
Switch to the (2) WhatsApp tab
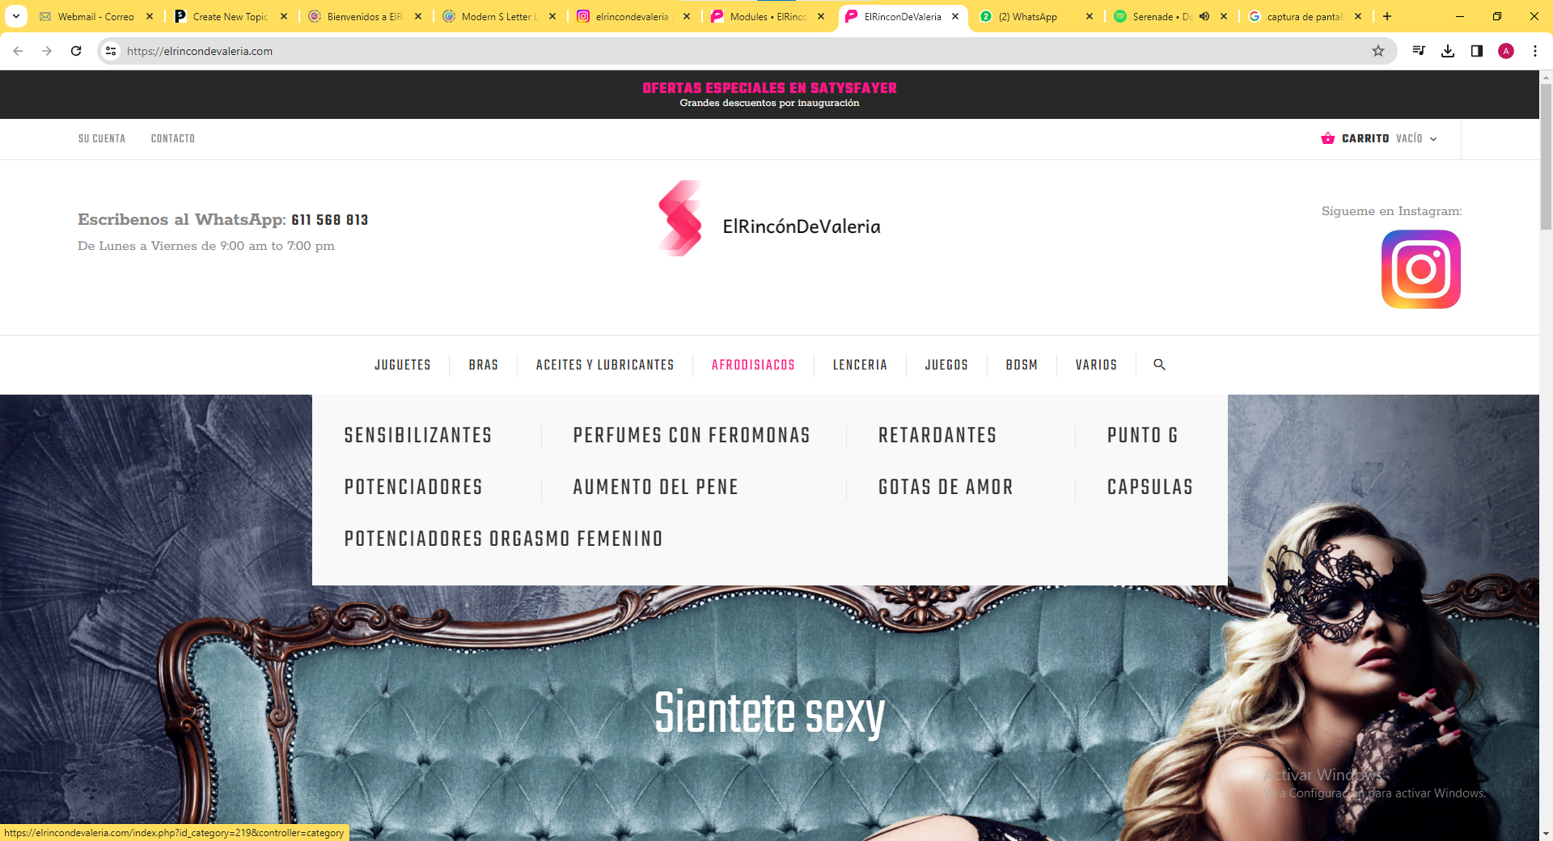coord(1027,16)
